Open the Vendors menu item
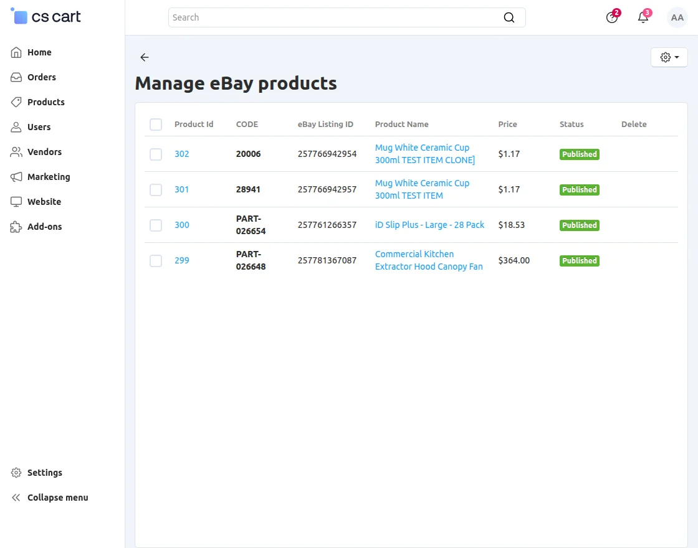This screenshot has width=698, height=548. click(x=44, y=152)
